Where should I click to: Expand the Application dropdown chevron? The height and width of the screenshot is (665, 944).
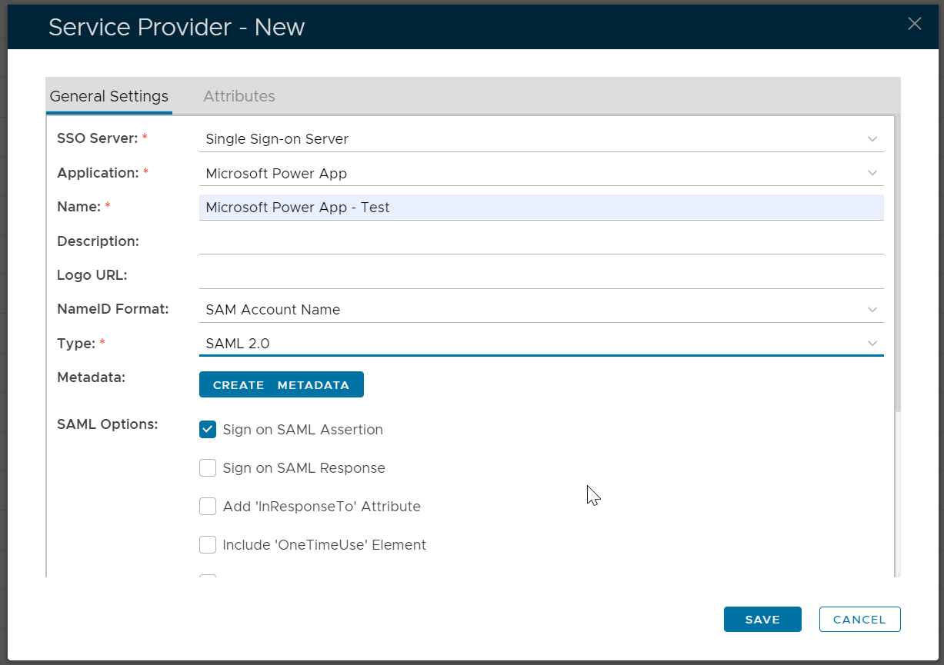872,173
